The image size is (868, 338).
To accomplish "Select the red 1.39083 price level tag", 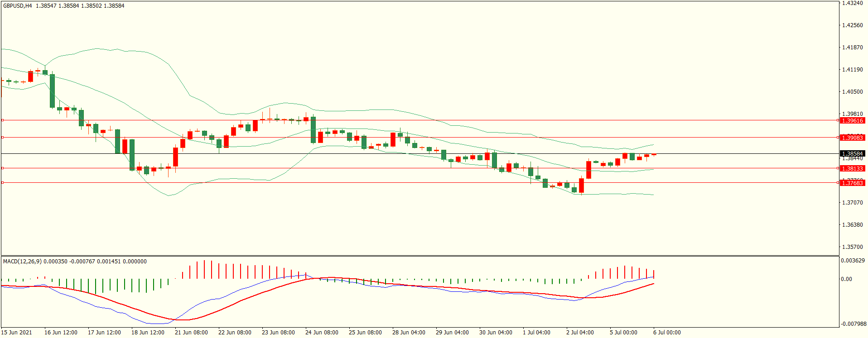I will [x=852, y=138].
